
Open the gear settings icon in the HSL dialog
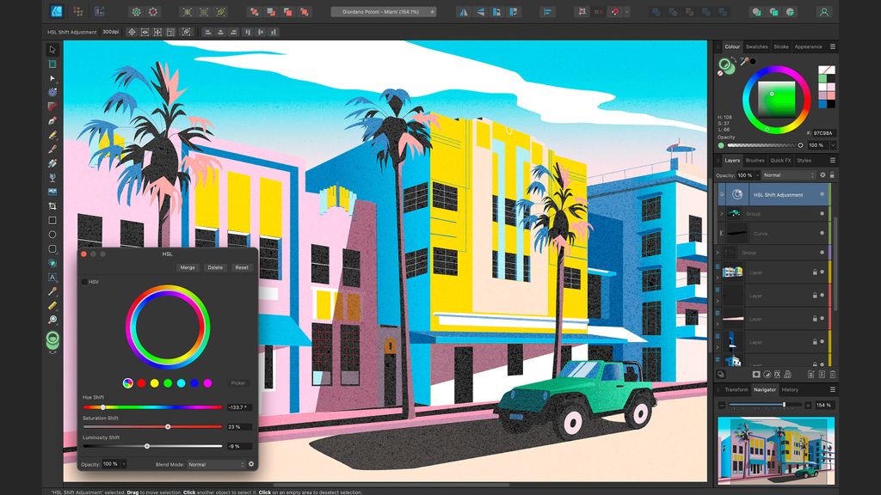251,464
